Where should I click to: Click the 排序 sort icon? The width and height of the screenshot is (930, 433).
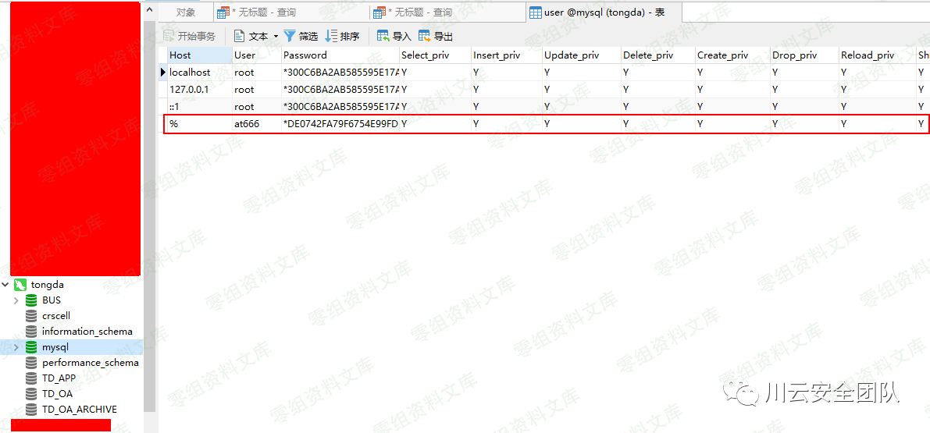click(331, 36)
